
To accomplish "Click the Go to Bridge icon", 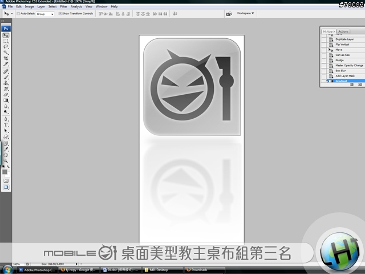I will coord(229,14).
